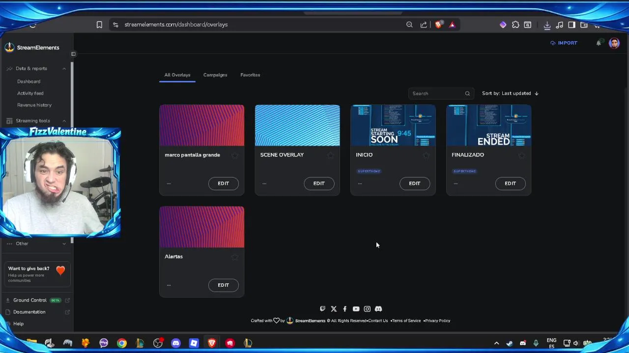Open Google Chrome from the taskbar
The image size is (629, 353).
point(121,343)
